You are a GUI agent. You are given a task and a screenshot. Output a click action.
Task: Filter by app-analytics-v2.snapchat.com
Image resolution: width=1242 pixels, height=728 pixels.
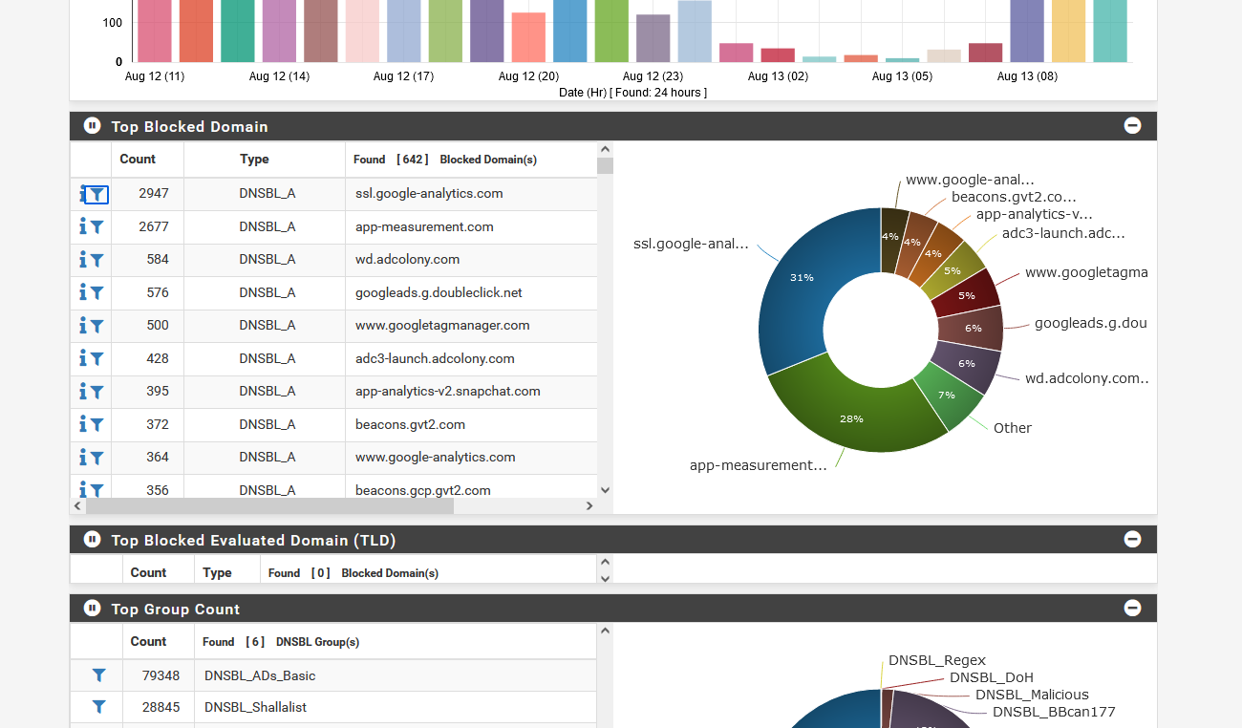(x=96, y=392)
